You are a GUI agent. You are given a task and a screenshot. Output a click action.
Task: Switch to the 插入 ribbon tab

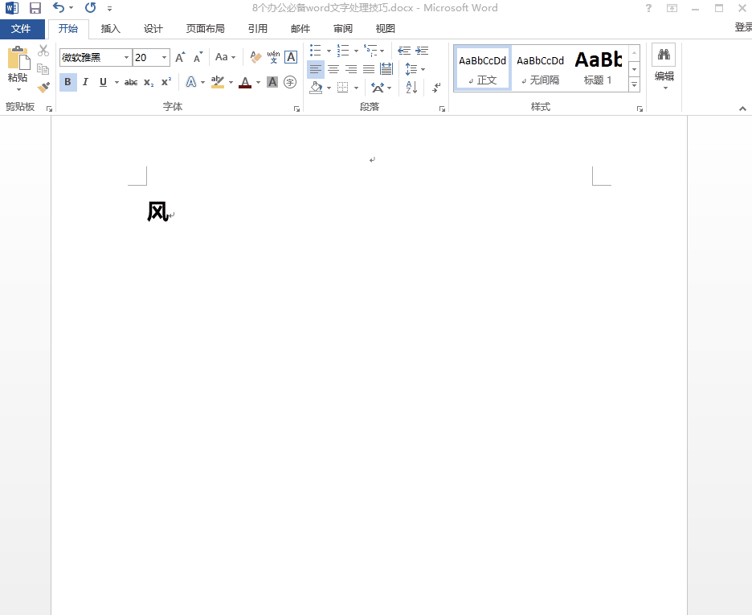[x=111, y=29]
